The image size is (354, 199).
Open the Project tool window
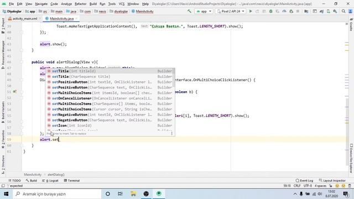point(3,26)
